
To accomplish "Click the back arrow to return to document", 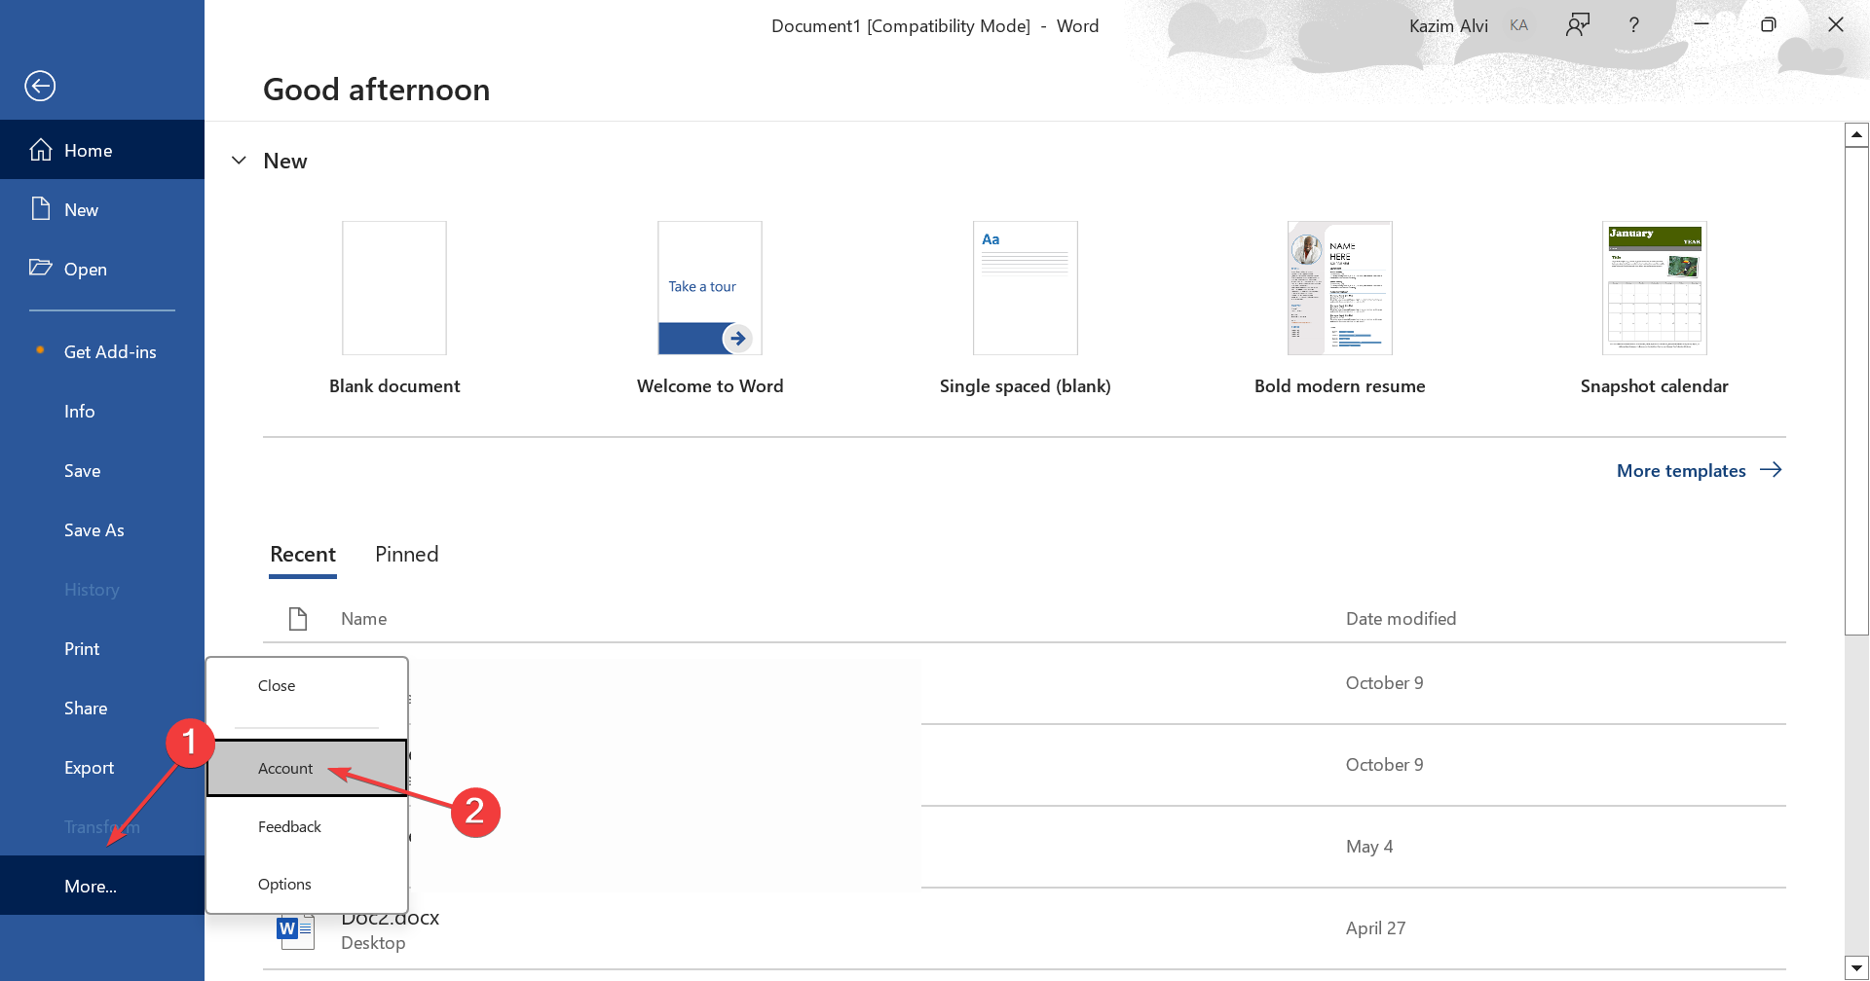I will coord(40,86).
